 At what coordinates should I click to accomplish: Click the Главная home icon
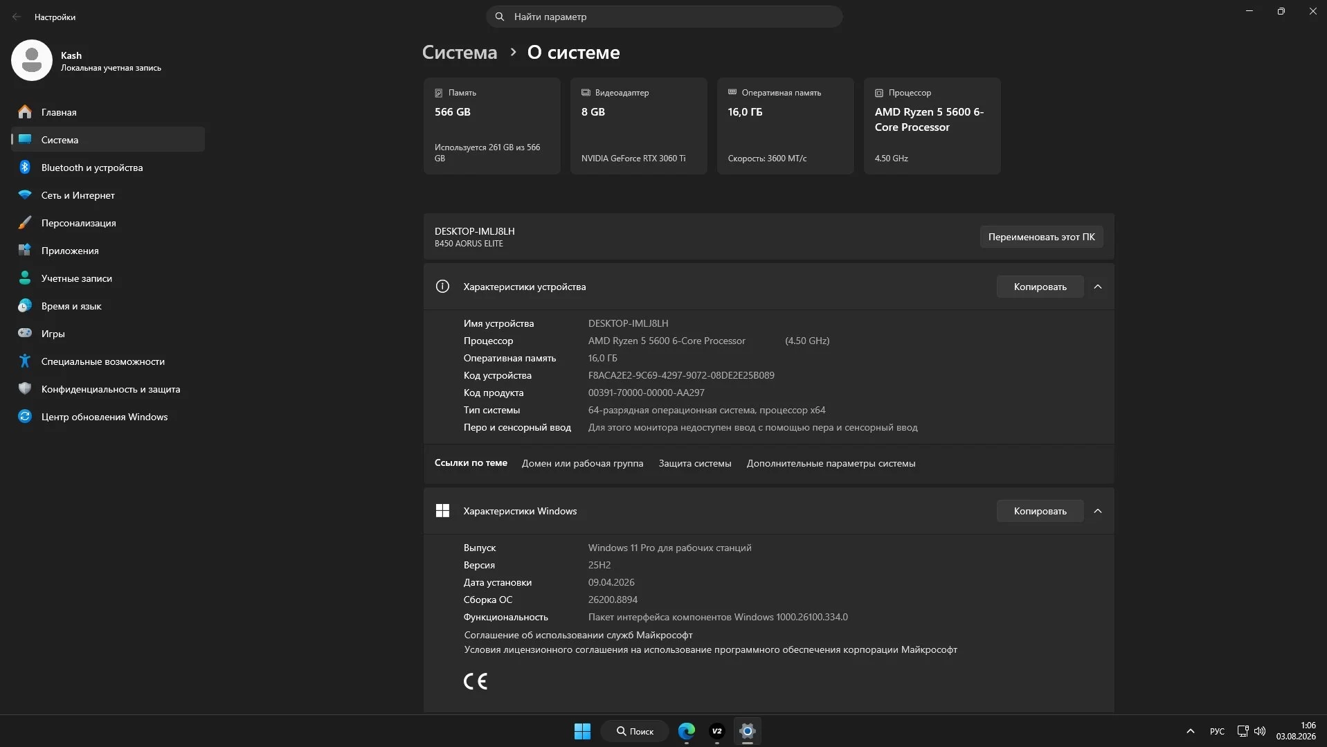[x=25, y=111]
